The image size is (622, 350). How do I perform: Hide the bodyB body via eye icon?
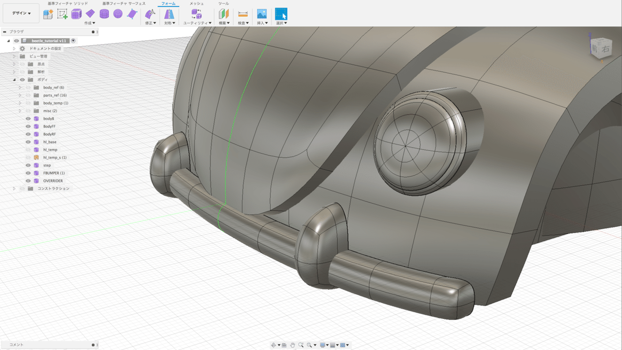click(29, 119)
